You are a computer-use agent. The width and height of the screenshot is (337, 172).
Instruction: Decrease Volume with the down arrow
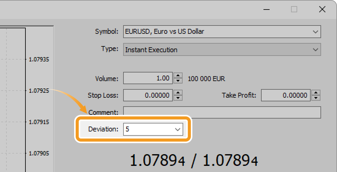click(178, 81)
